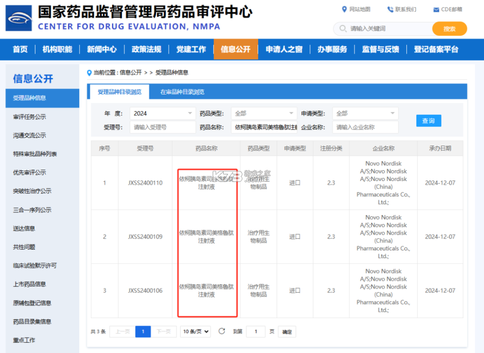Click the site map pin icon
This screenshot has height=353, width=484.
[345, 9]
